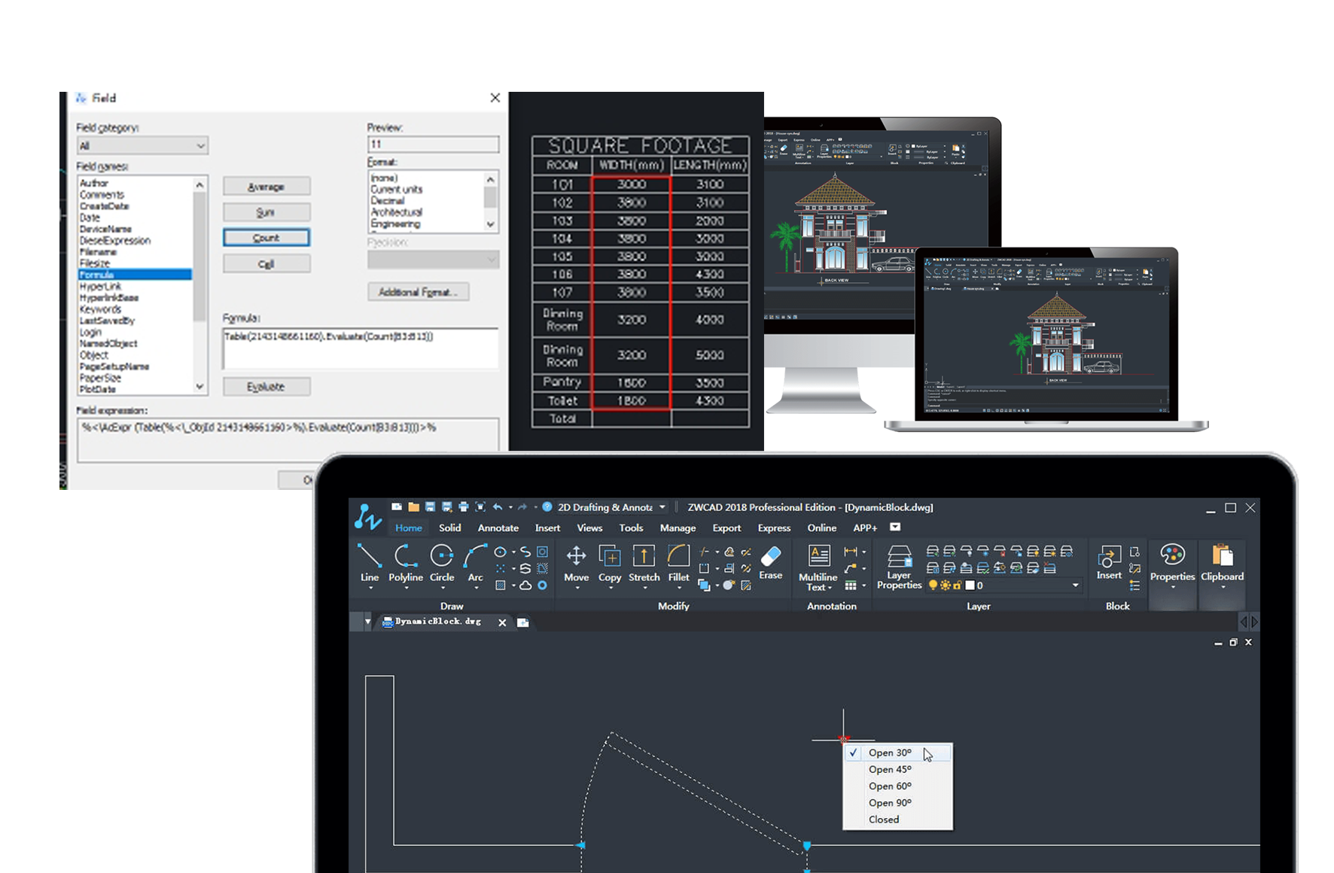Viewport: 1334px width, 873px height.
Task: Click the Open folder quick-access icon
Action: point(413,507)
